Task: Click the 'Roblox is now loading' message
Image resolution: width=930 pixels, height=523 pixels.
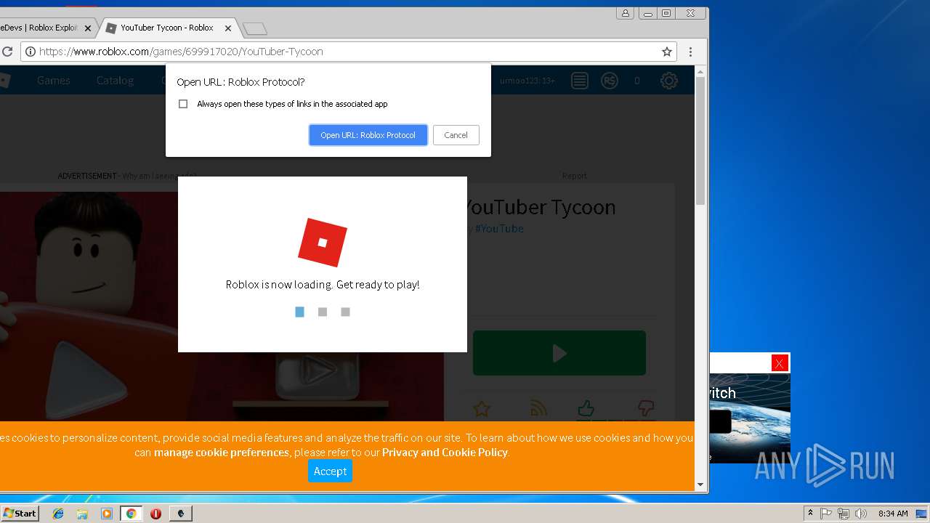Action: [323, 285]
